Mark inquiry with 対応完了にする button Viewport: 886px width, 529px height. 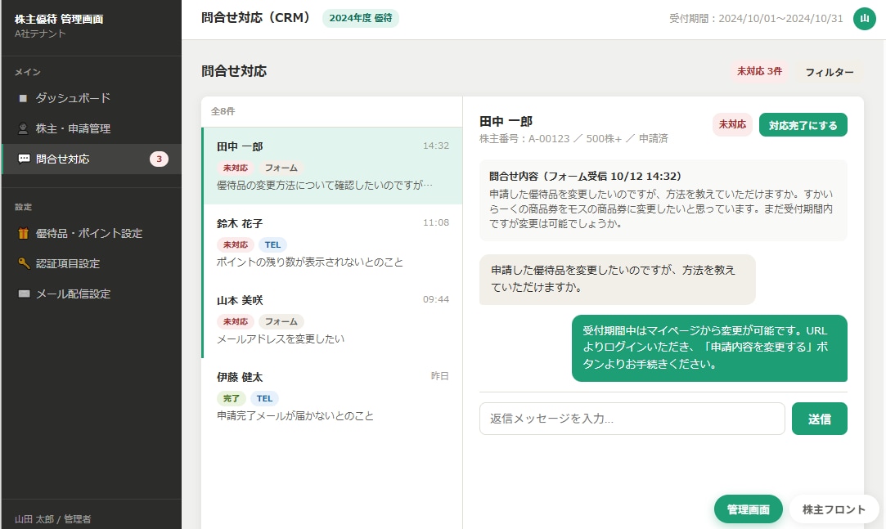[x=803, y=125]
